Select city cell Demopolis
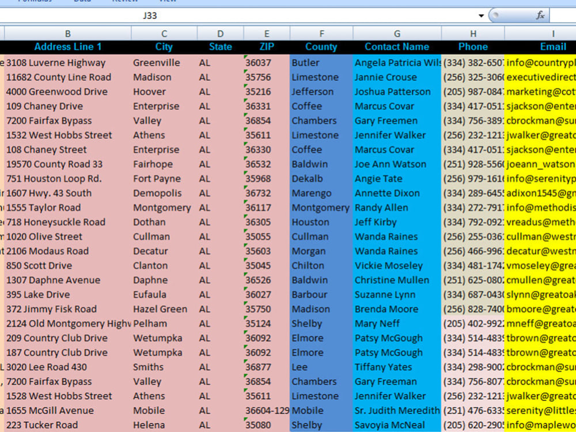 point(164,193)
